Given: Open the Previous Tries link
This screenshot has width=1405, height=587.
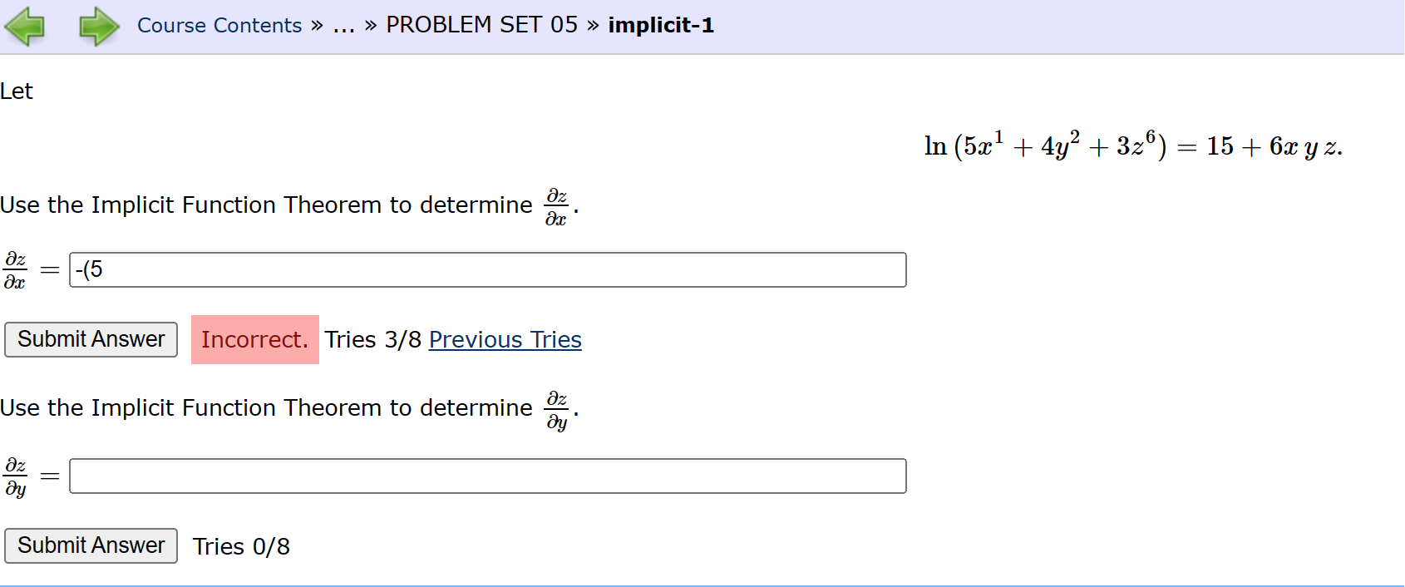Looking at the screenshot, I should click(x=505, y=339).
